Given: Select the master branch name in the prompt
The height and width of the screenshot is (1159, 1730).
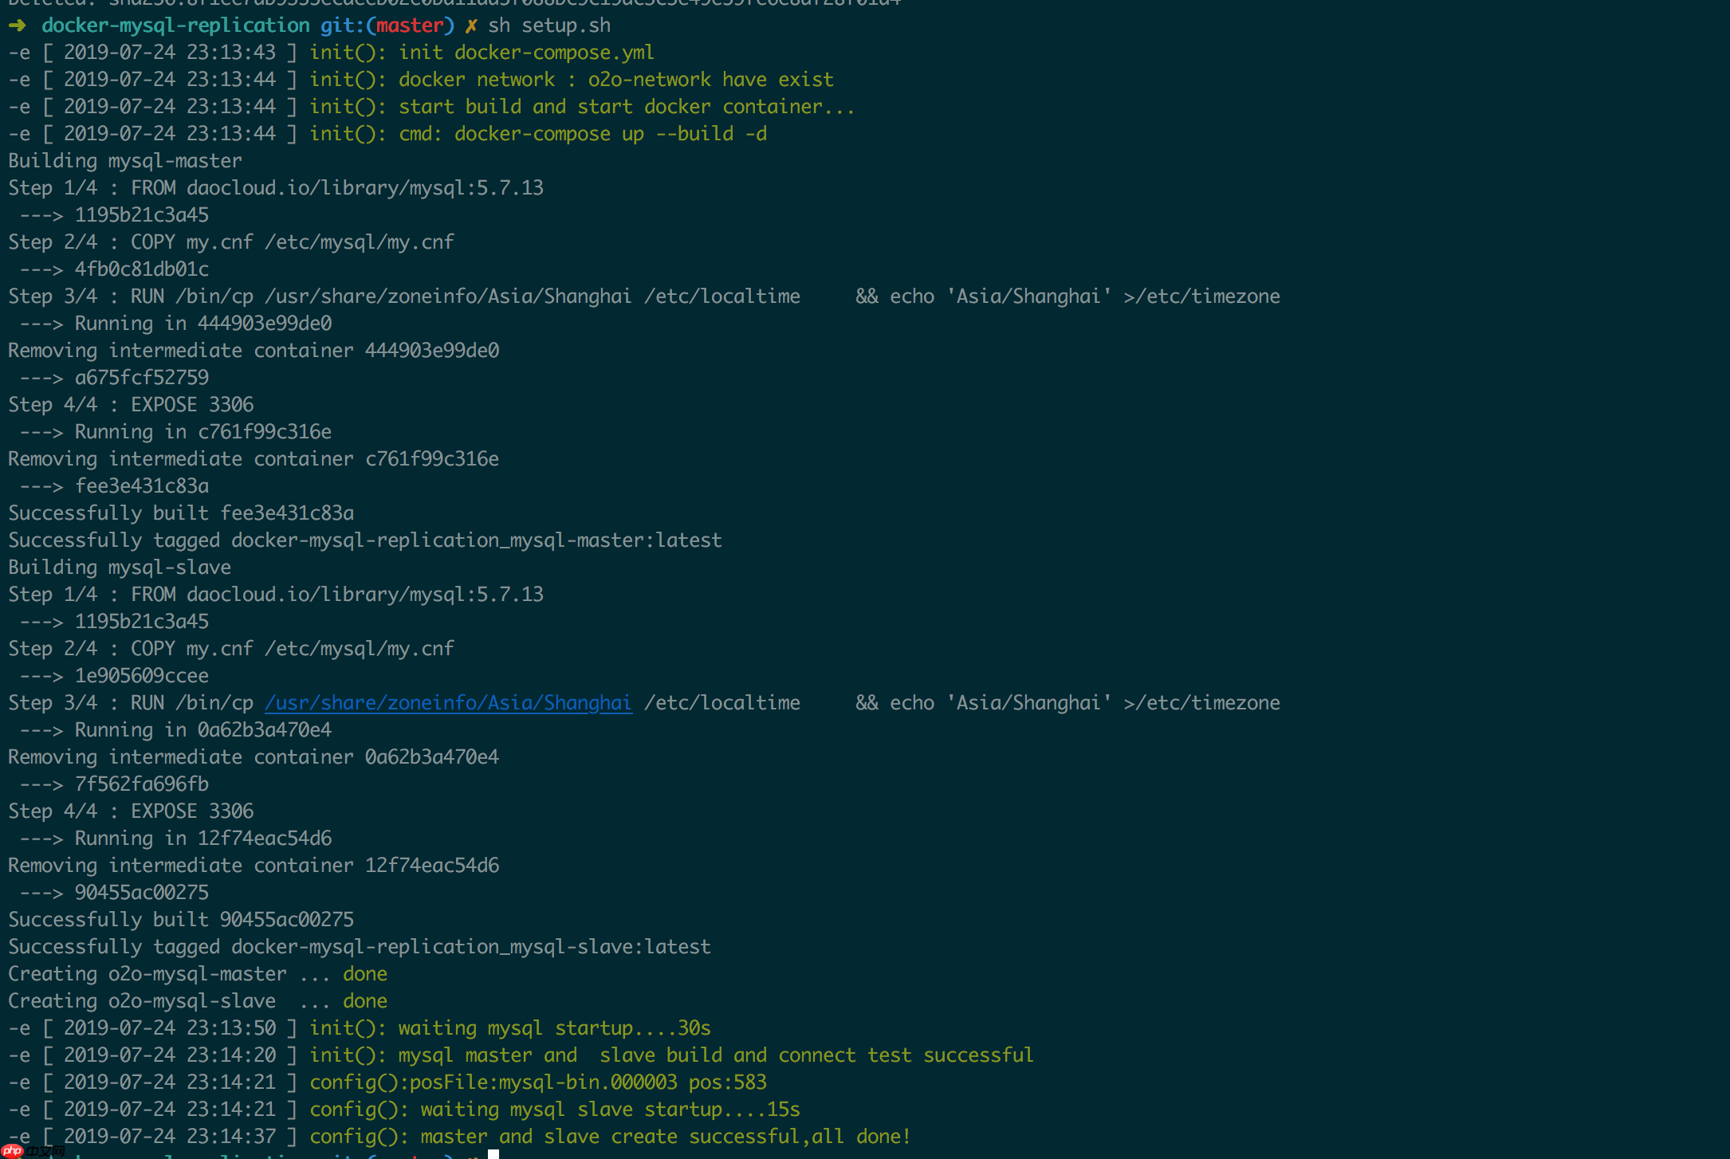Looking at the screenshot, I should point(409,25).
